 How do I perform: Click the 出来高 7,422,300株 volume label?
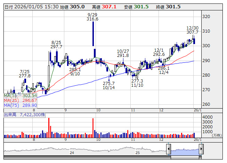pyautogui.click(x=25, y=115)
